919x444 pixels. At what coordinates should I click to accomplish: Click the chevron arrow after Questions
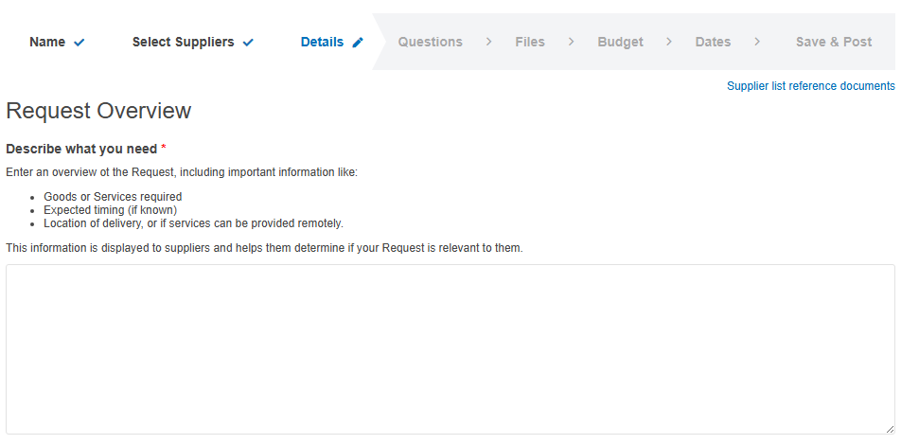488,42
